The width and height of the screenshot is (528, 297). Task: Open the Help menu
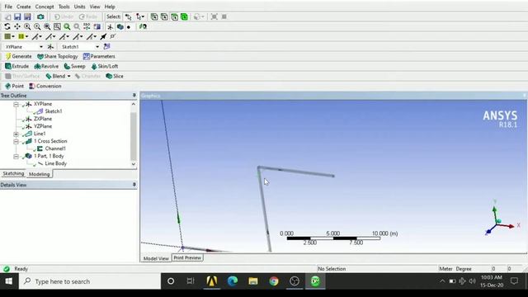(110, 7)
